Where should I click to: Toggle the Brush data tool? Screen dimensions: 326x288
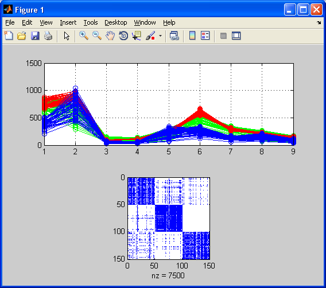[x=150, y=36]
